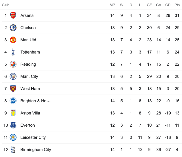Click the Man. City club crest
Viewport: 182px width, 157px height.
[x=13, y=76]
